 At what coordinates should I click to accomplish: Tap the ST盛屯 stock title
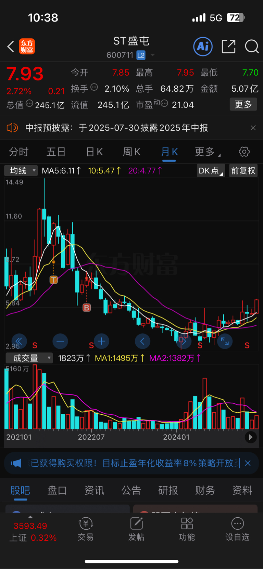coord(131,41)
